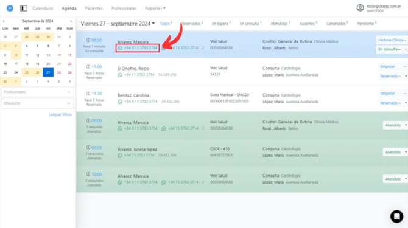Screen dimensions: 408x228
Task: Open Calendario in top navigation
Action: point(43,9)
